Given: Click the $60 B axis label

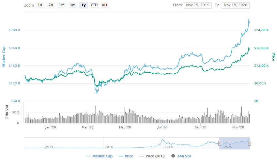Looking at the screenshot, I should (x=15, y=101).
